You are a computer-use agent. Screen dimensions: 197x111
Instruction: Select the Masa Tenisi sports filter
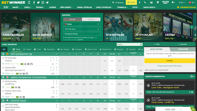[91, 49]
